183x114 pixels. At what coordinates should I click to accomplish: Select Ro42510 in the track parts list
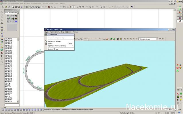coord(9,39)
